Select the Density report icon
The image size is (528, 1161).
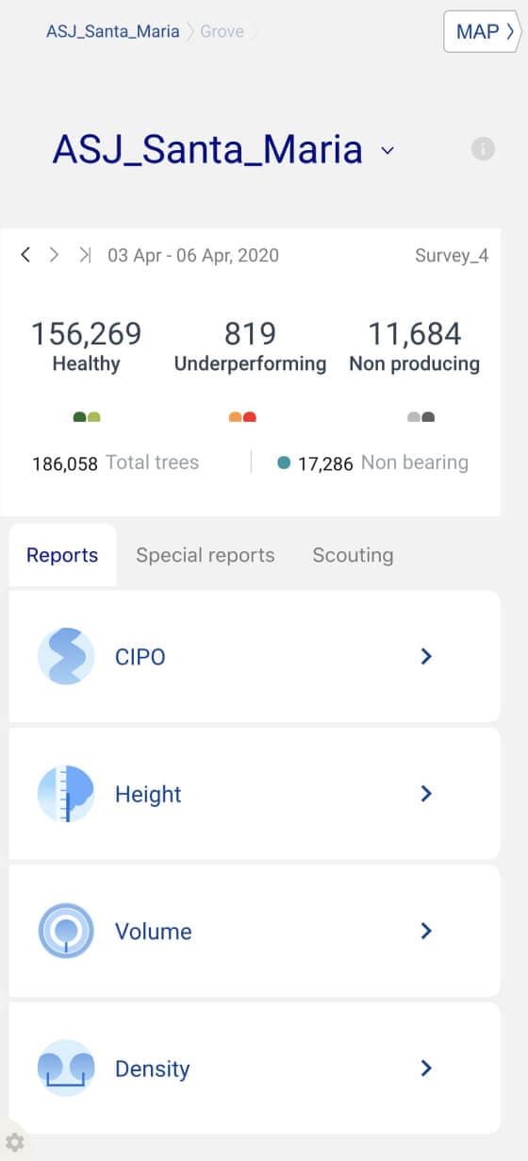click(x=66, y=1068)
